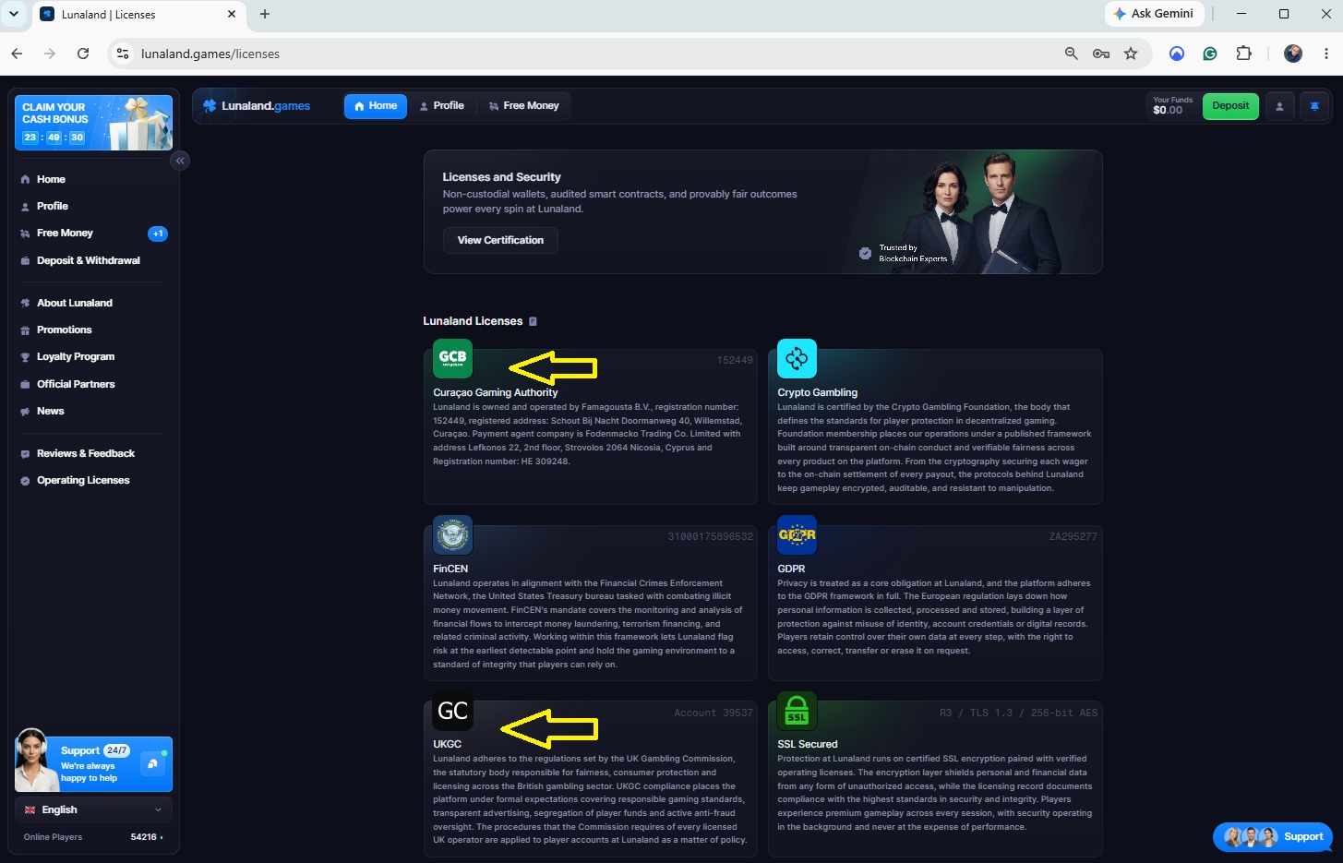Click the license number 152449

(x=735, y=360)
